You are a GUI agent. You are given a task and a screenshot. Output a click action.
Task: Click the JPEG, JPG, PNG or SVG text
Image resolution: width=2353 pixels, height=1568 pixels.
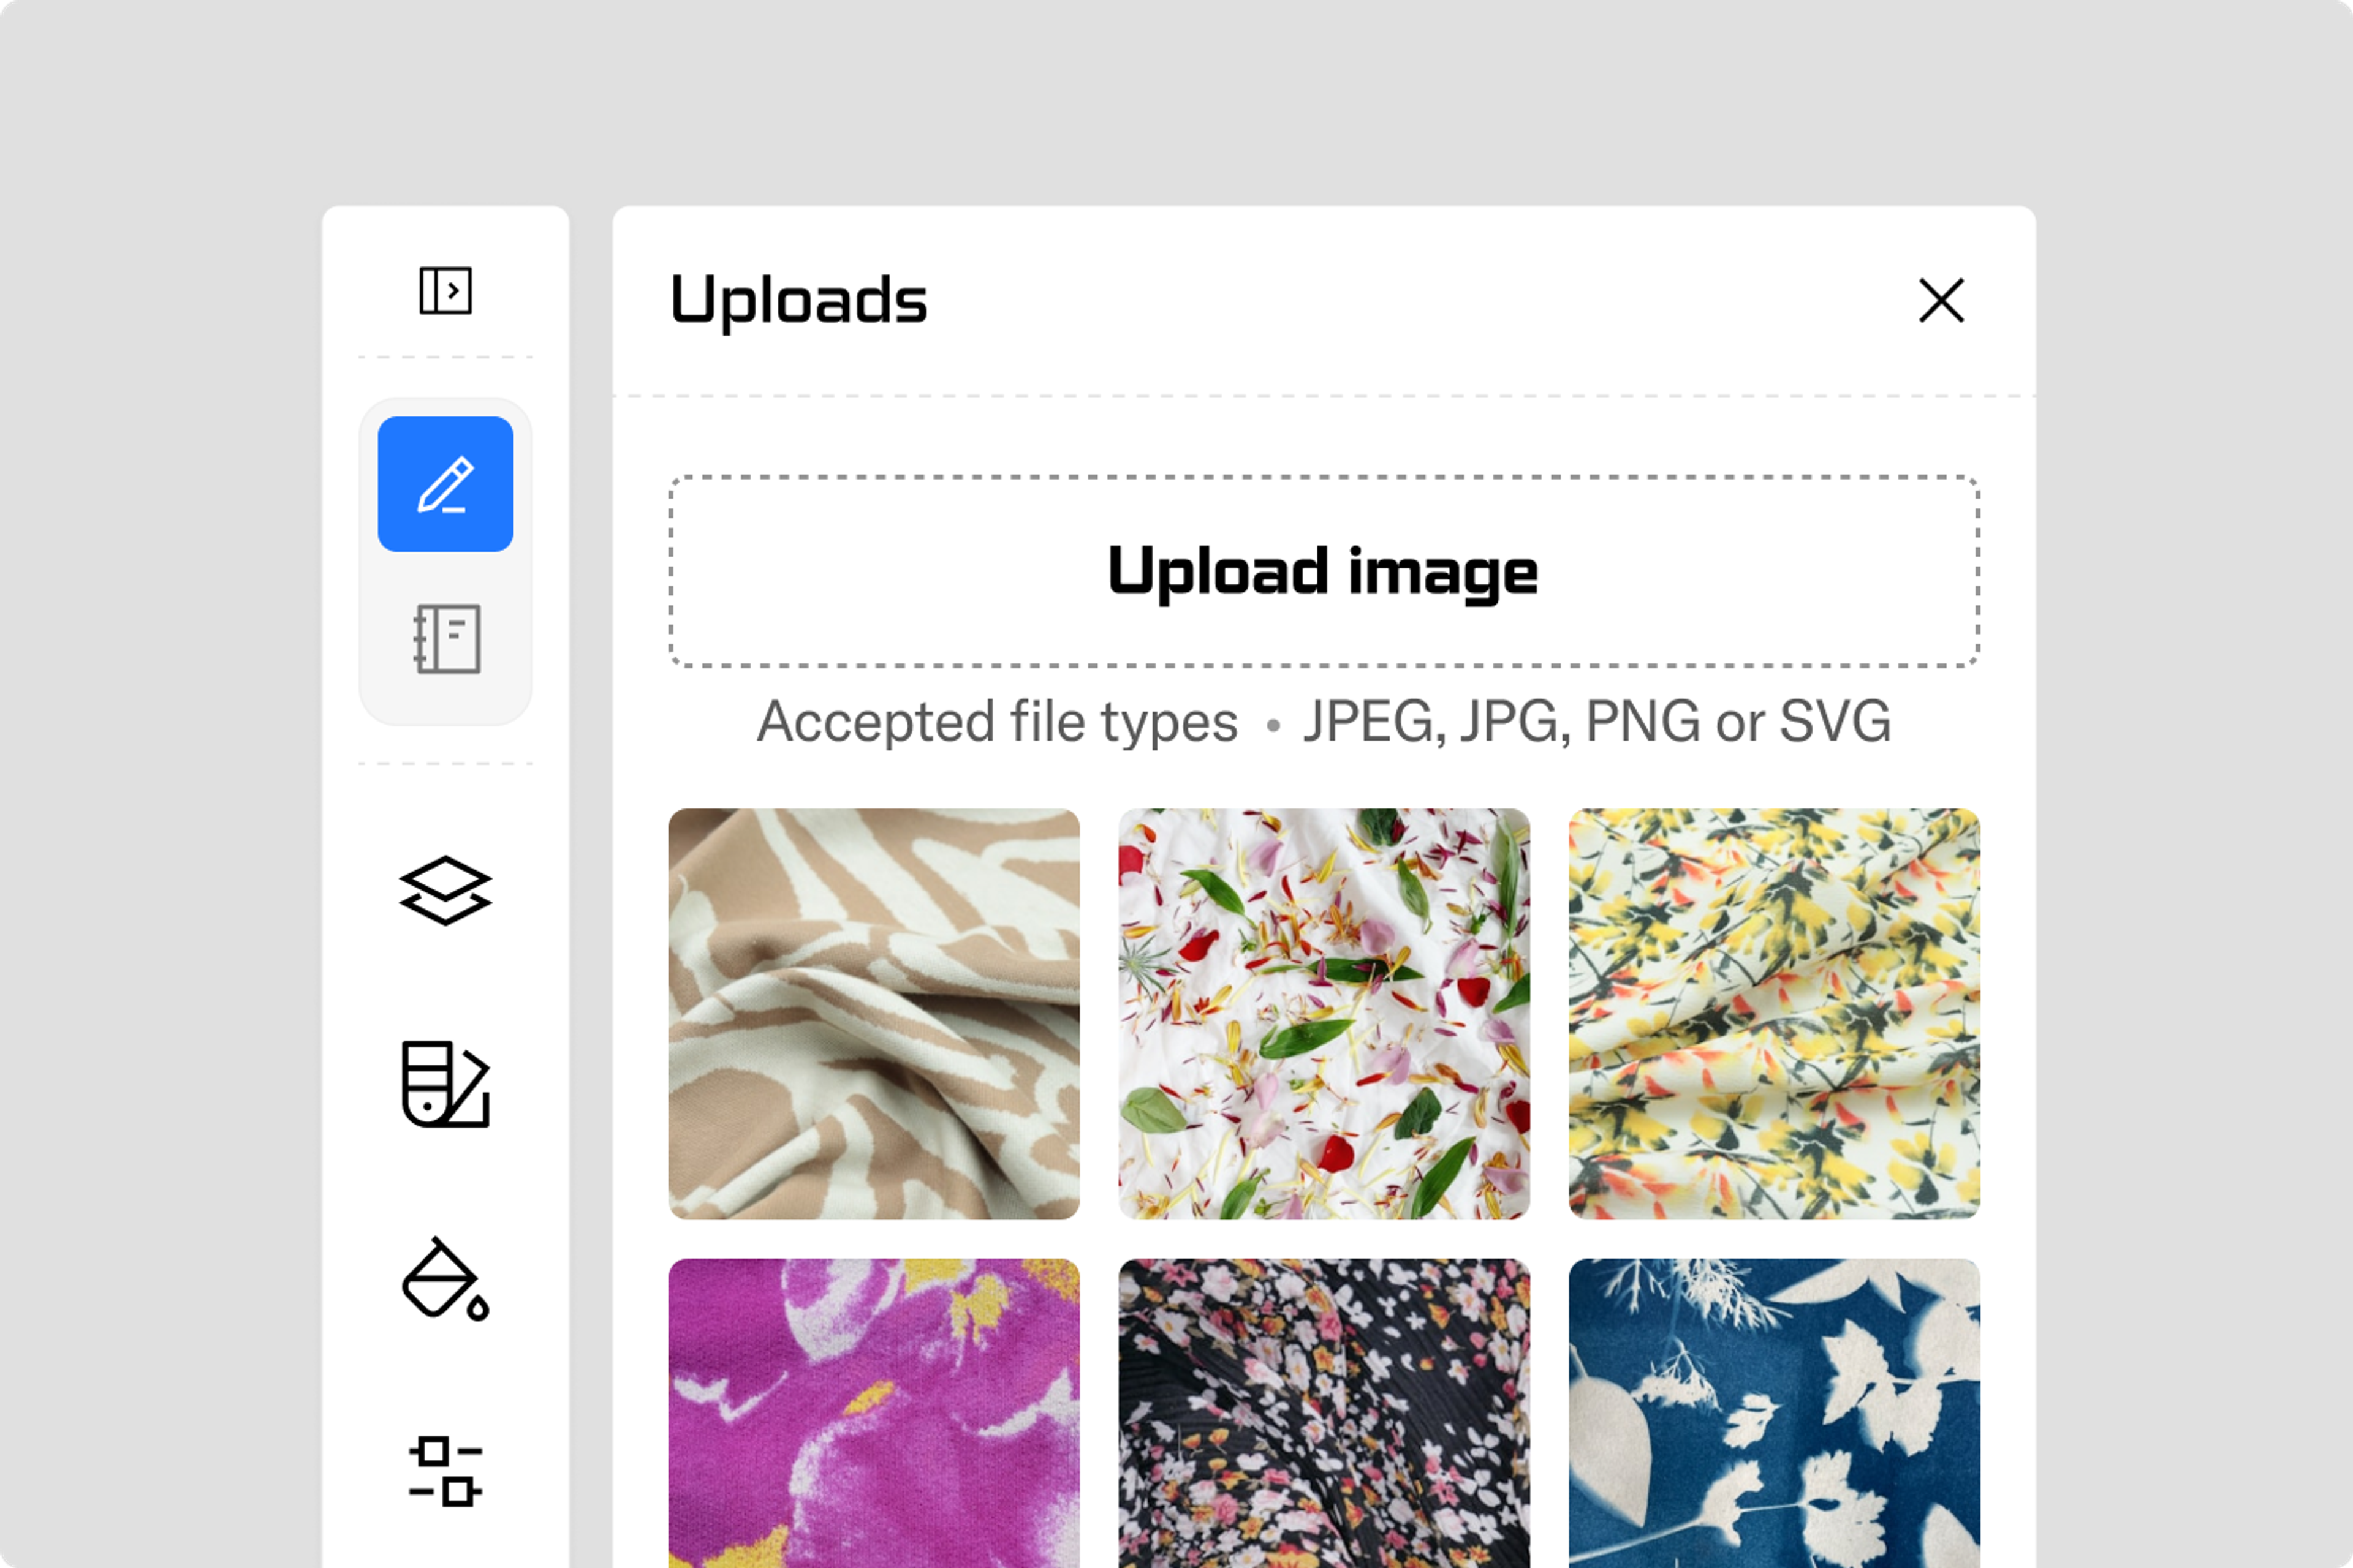pyautogui.click(x=1597, y=721)
